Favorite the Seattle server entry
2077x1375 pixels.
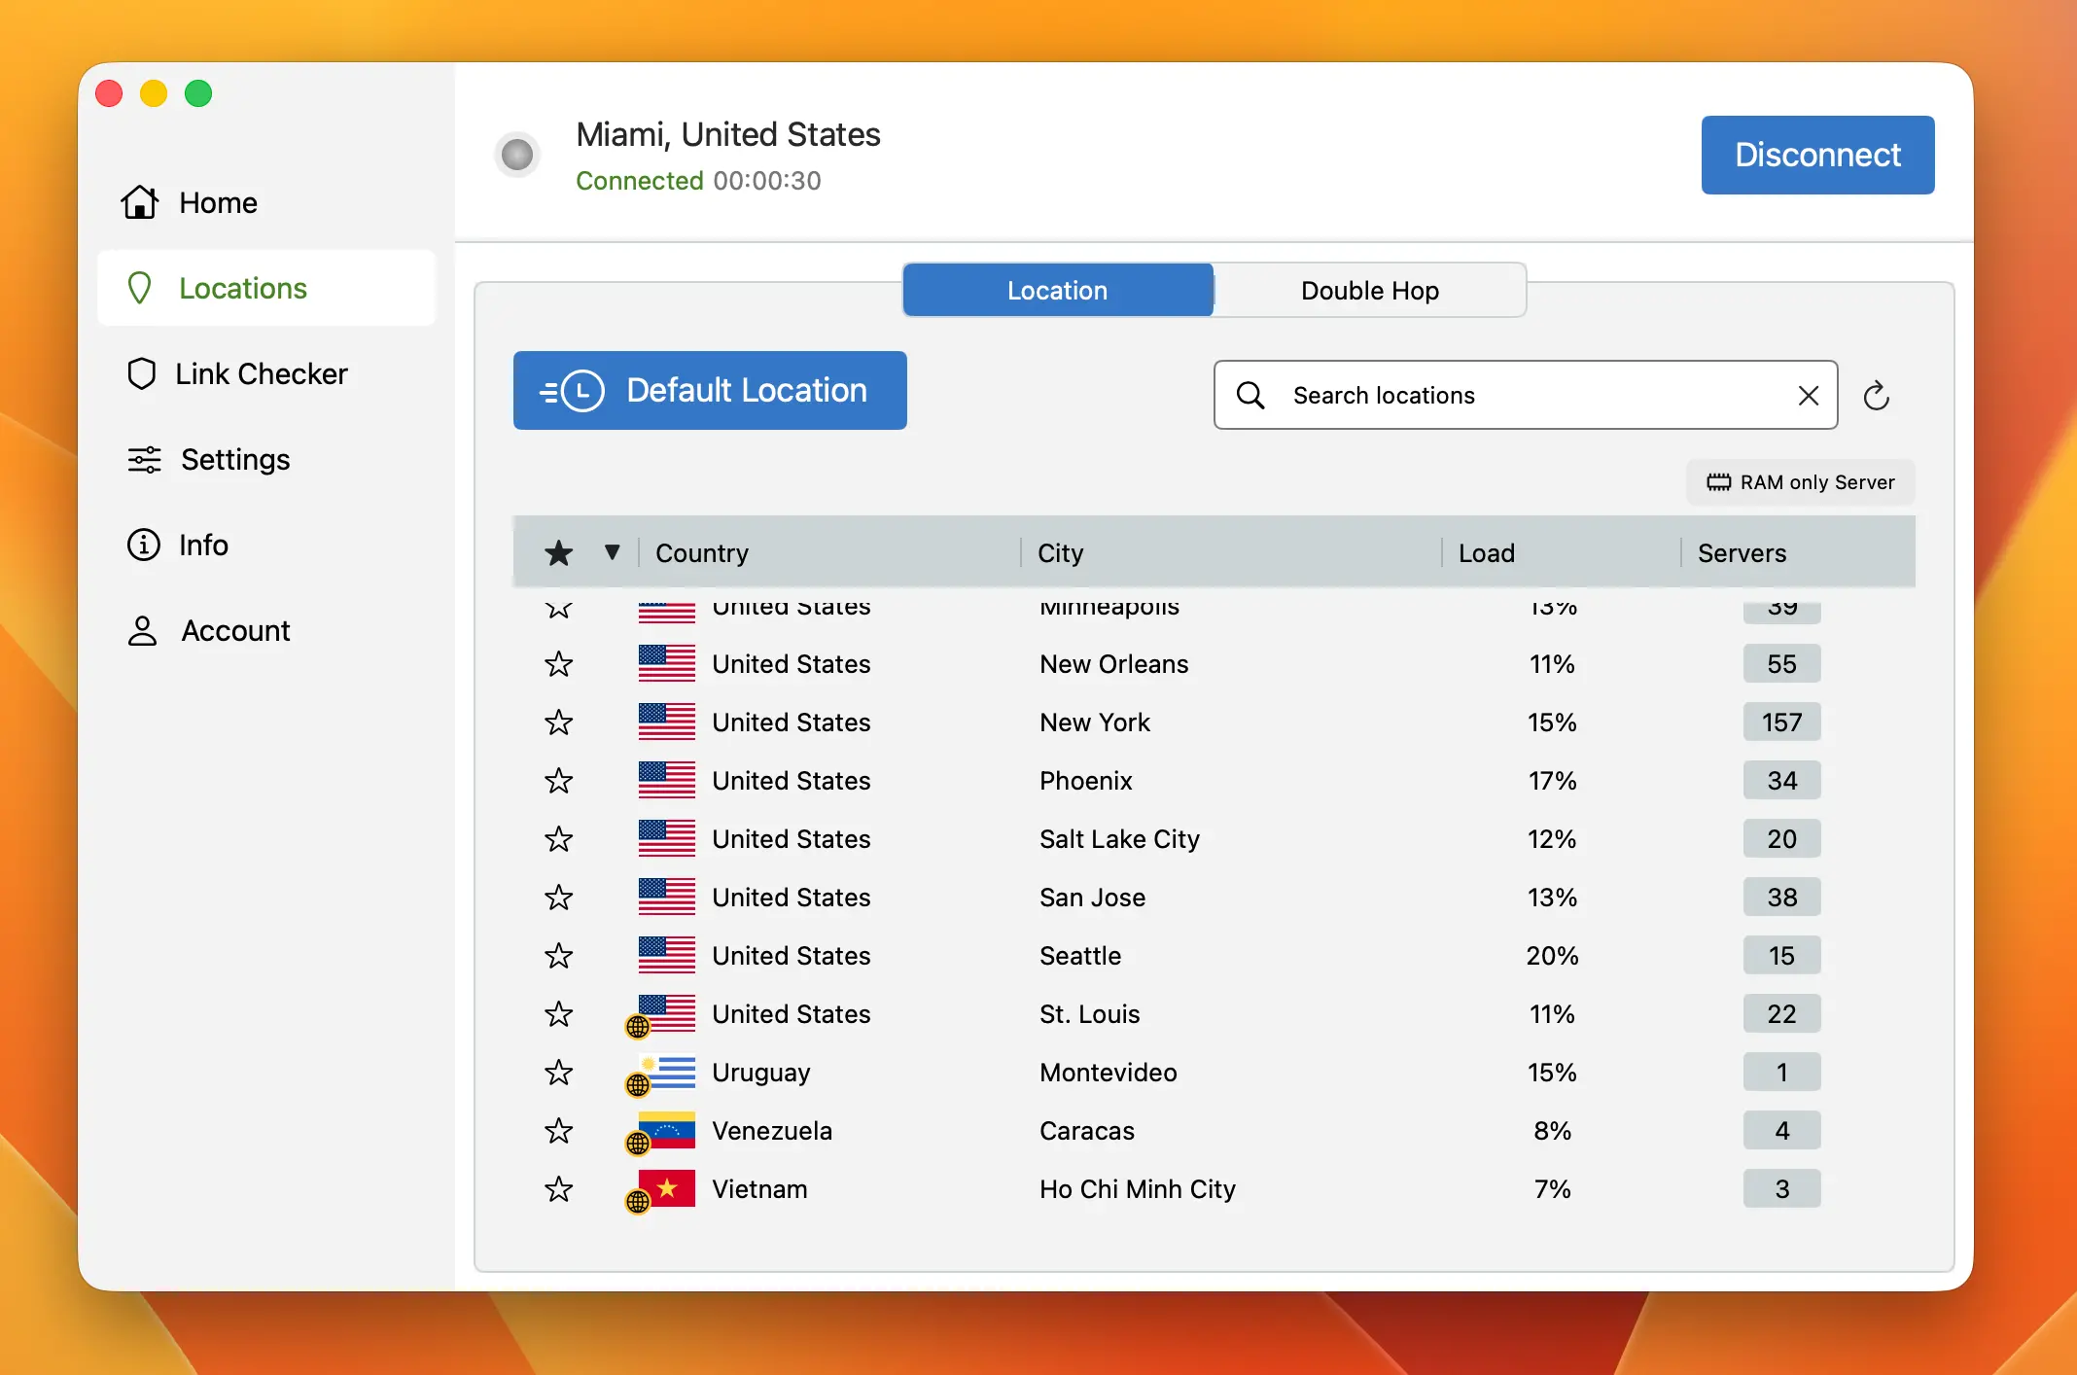pos(558,956)
